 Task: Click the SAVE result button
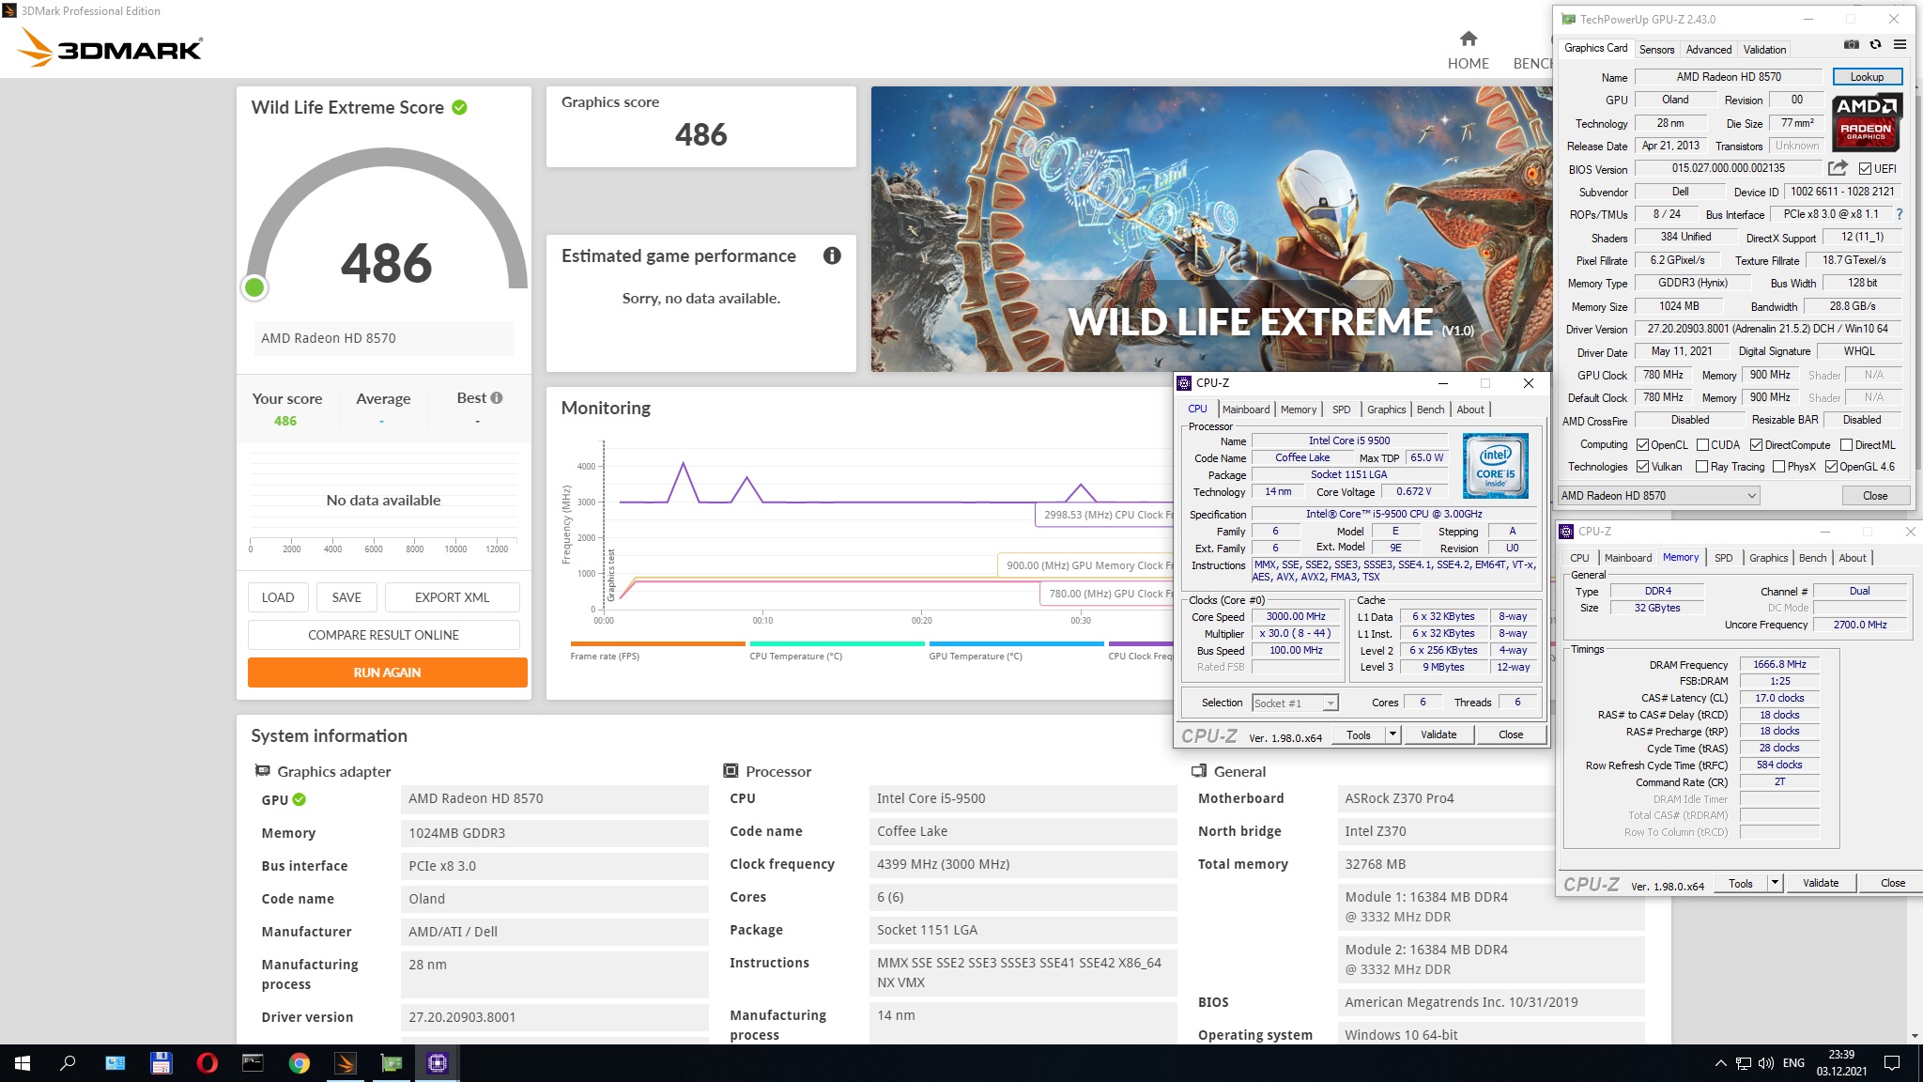(x=346, y=597)
